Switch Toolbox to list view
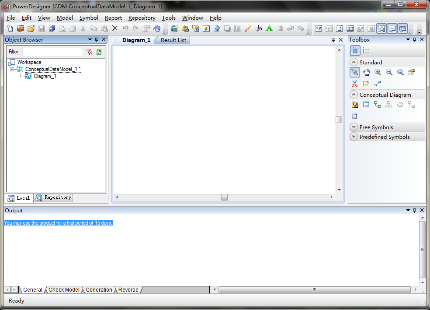 pos(366,50)
